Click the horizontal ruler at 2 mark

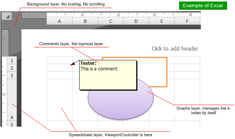(x=117, y=15)
